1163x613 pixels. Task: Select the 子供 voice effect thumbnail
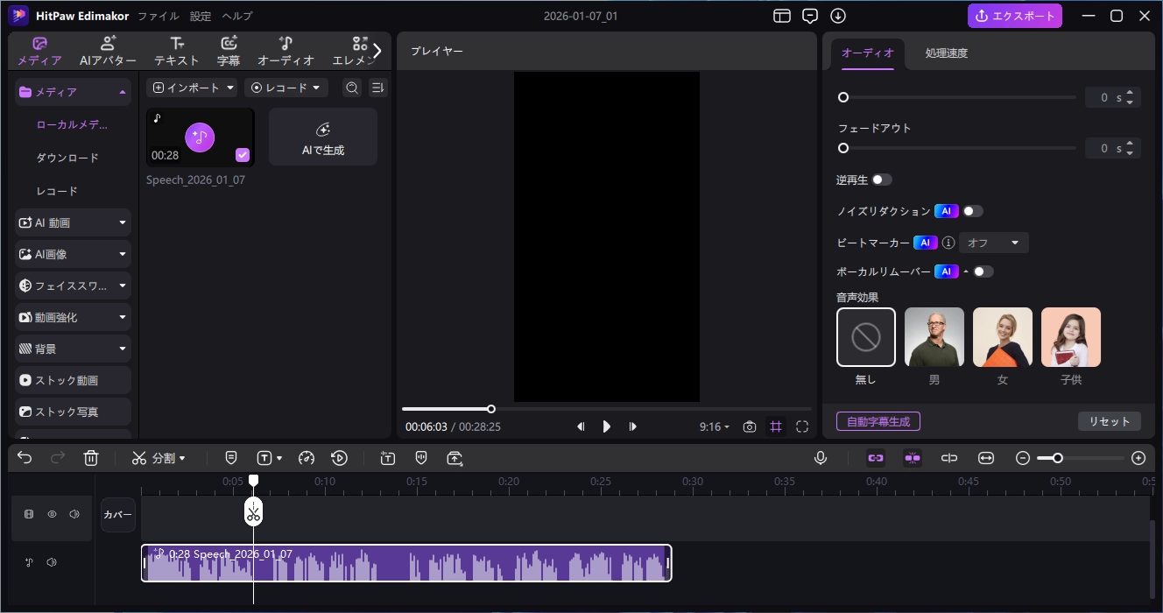pos(1070,336)
